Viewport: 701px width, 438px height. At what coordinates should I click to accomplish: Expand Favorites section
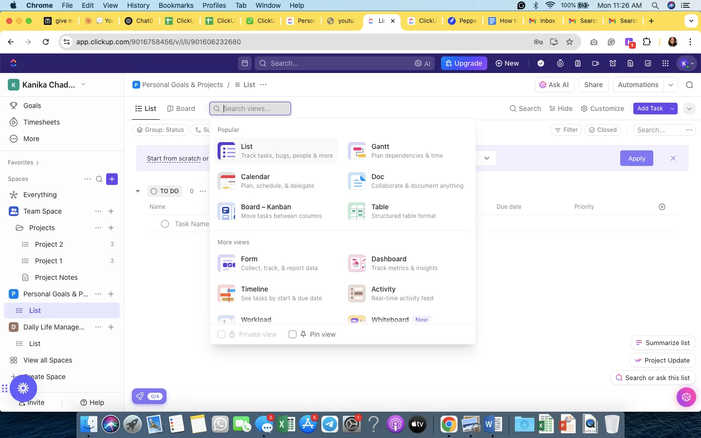click(23, 163)
